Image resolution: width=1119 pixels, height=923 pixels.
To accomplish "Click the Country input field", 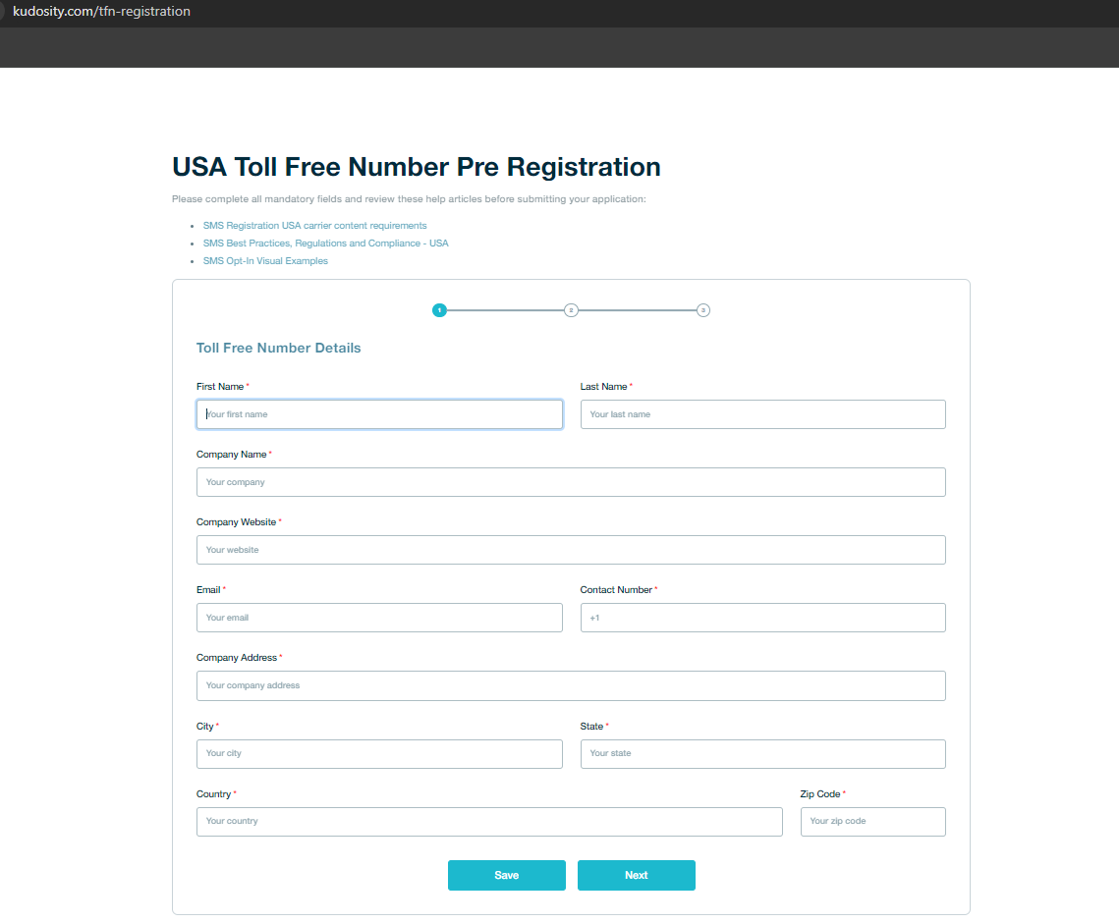I will click(489, 821).
